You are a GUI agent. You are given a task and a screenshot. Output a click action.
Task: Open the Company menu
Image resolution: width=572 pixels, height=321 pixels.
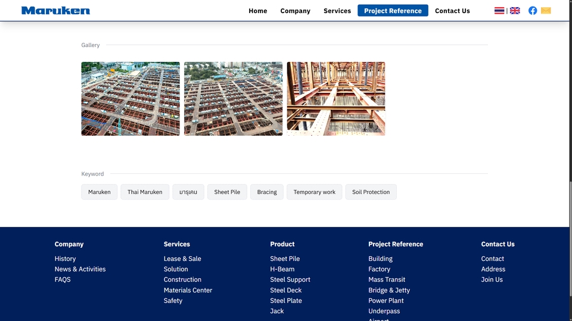tap(295, 11)
